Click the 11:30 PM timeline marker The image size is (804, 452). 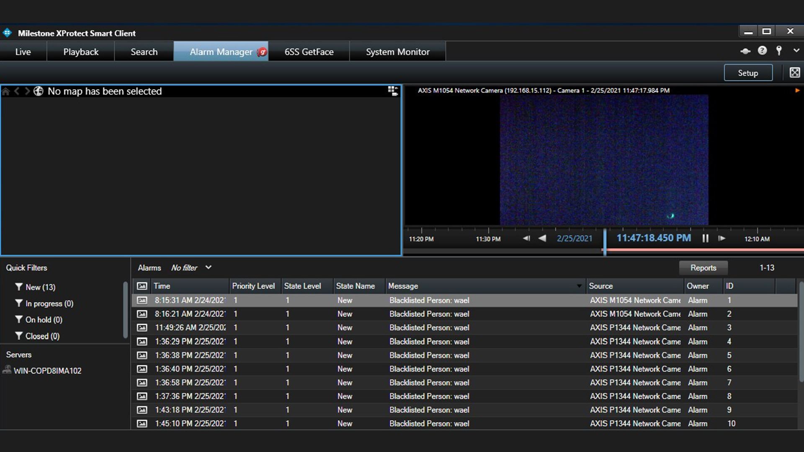(488, 239)
